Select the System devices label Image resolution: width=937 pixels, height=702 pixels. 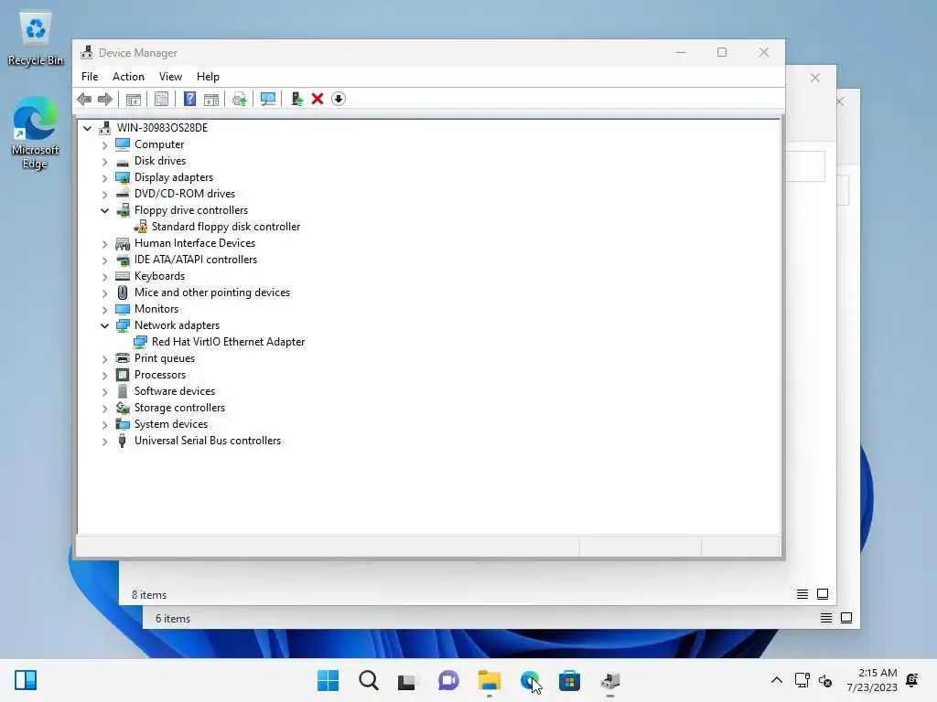click(171, 424)
